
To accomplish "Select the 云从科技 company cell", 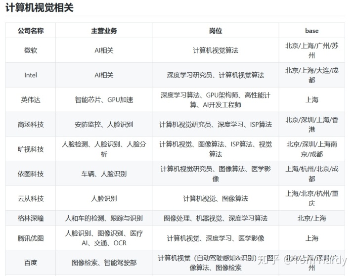I will [31, 199].
